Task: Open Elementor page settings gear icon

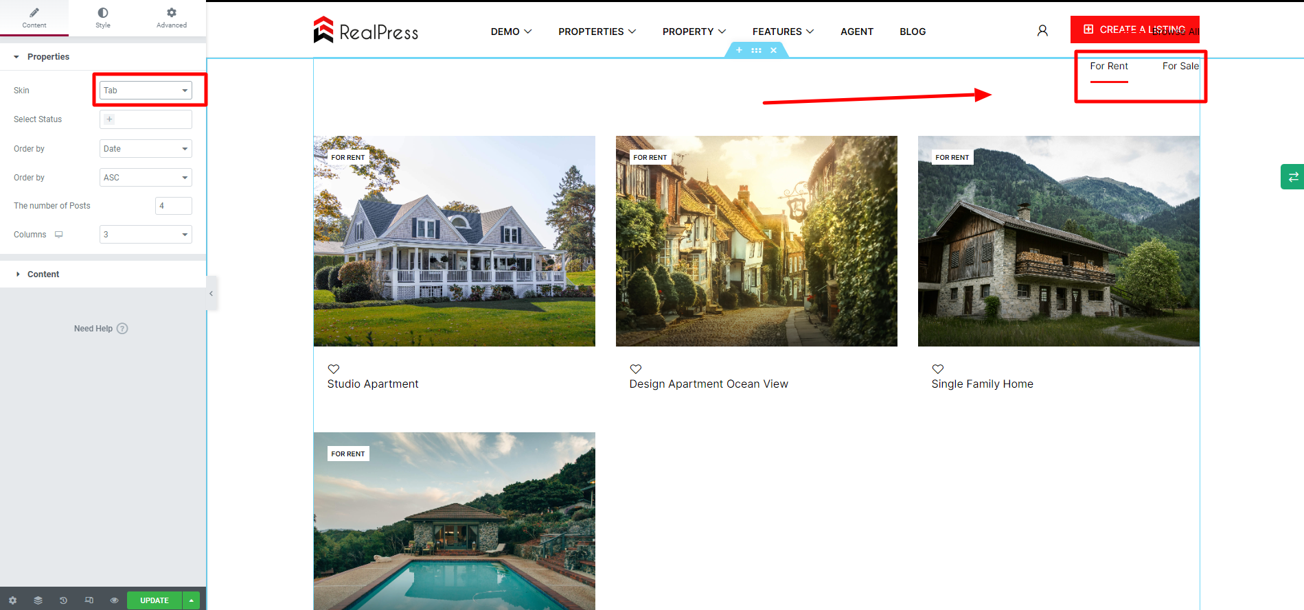Action: click(x=12, y=600)
